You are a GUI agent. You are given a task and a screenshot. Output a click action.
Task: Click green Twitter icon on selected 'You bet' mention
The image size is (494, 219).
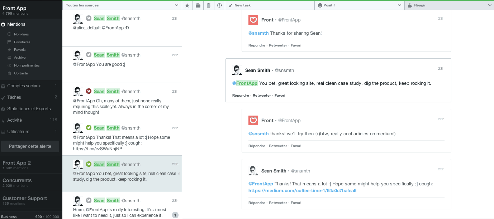(89, 164)
